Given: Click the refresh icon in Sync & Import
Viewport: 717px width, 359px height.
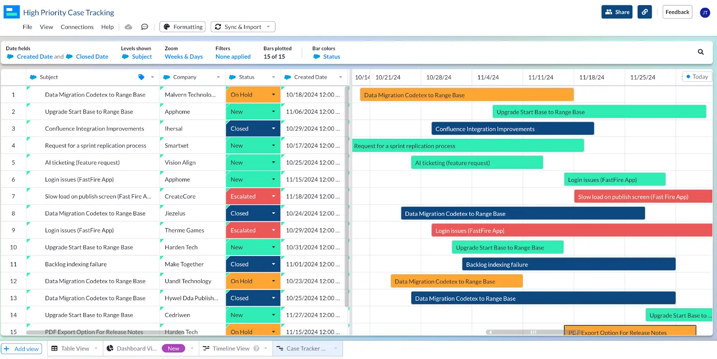Looking at the screenshot, I should tap(218, 27).
